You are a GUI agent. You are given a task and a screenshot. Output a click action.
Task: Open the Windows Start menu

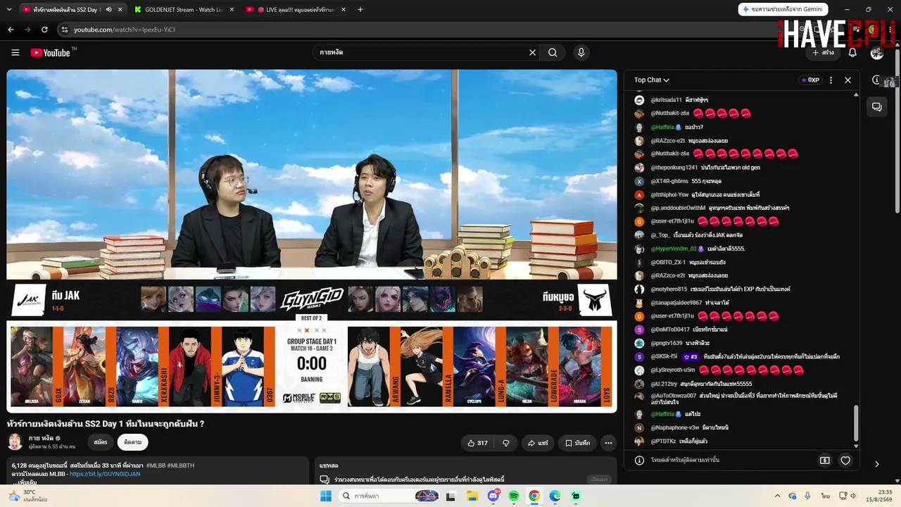pos(326,496)
